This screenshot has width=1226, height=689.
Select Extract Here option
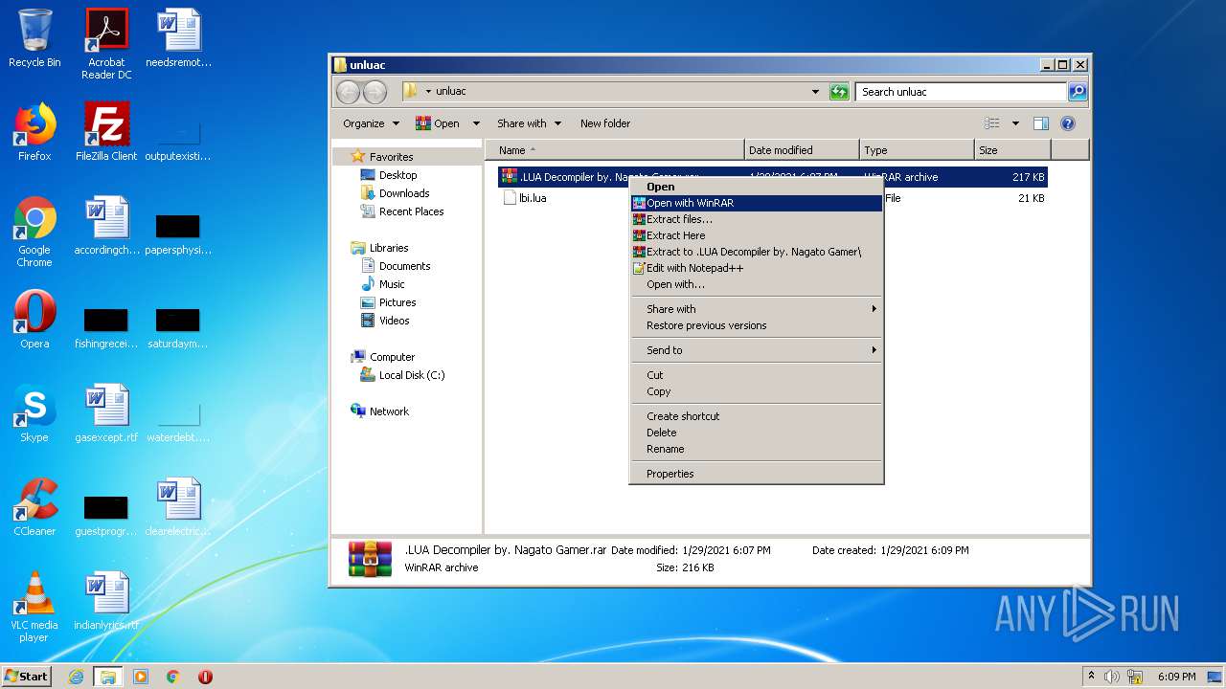[x=756, y=235]
